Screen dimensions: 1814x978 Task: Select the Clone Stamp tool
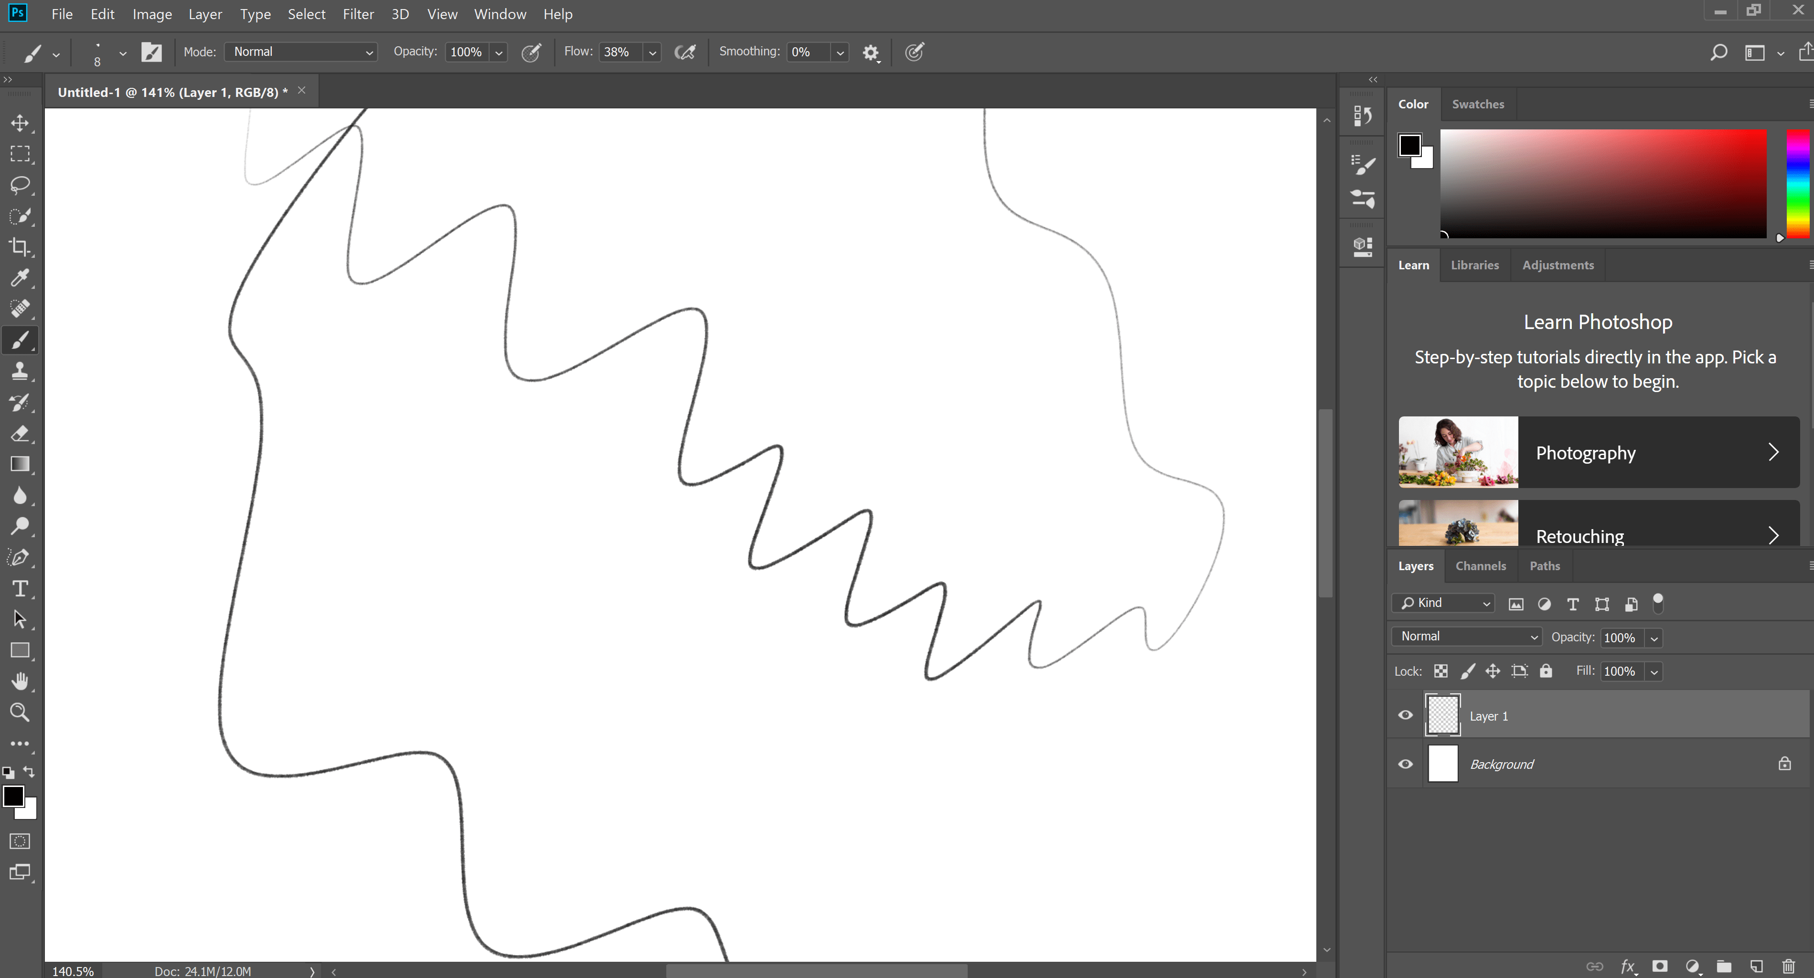(20, 371)
